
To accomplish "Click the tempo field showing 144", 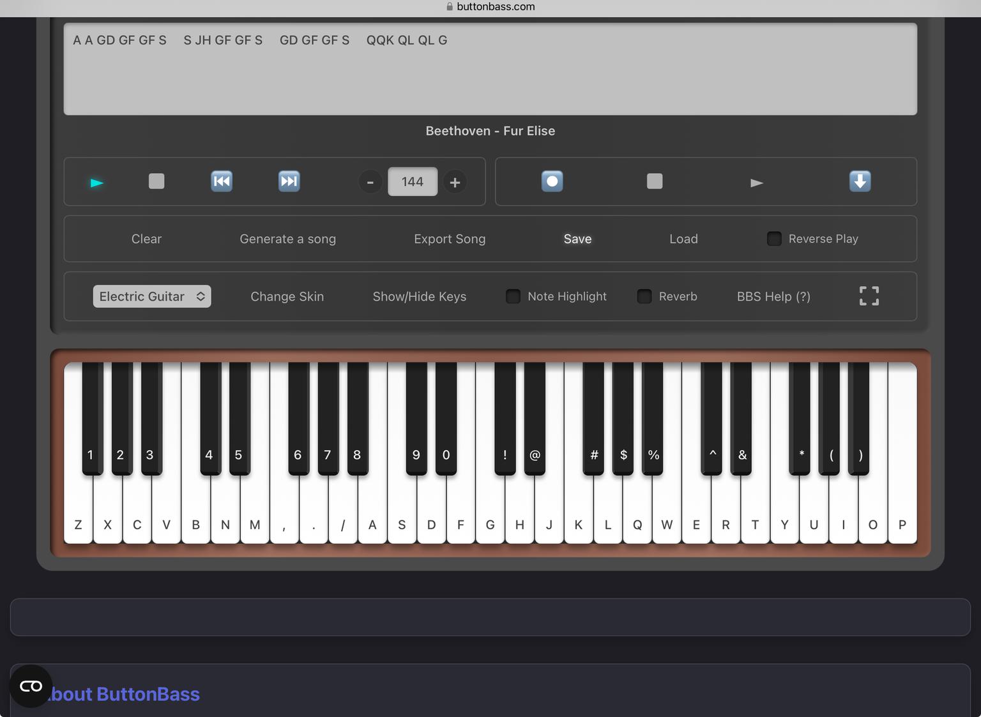I will 413,182.
